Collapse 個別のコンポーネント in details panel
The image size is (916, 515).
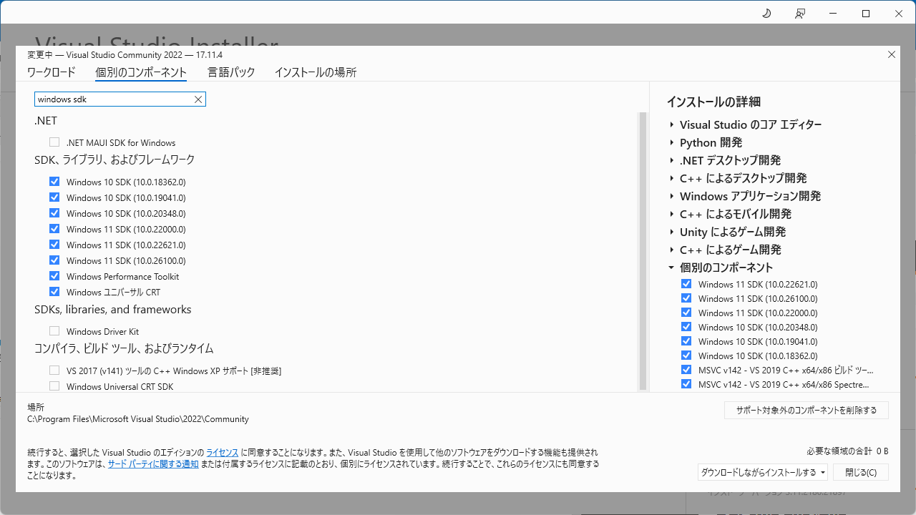click(x=671, y=268)
